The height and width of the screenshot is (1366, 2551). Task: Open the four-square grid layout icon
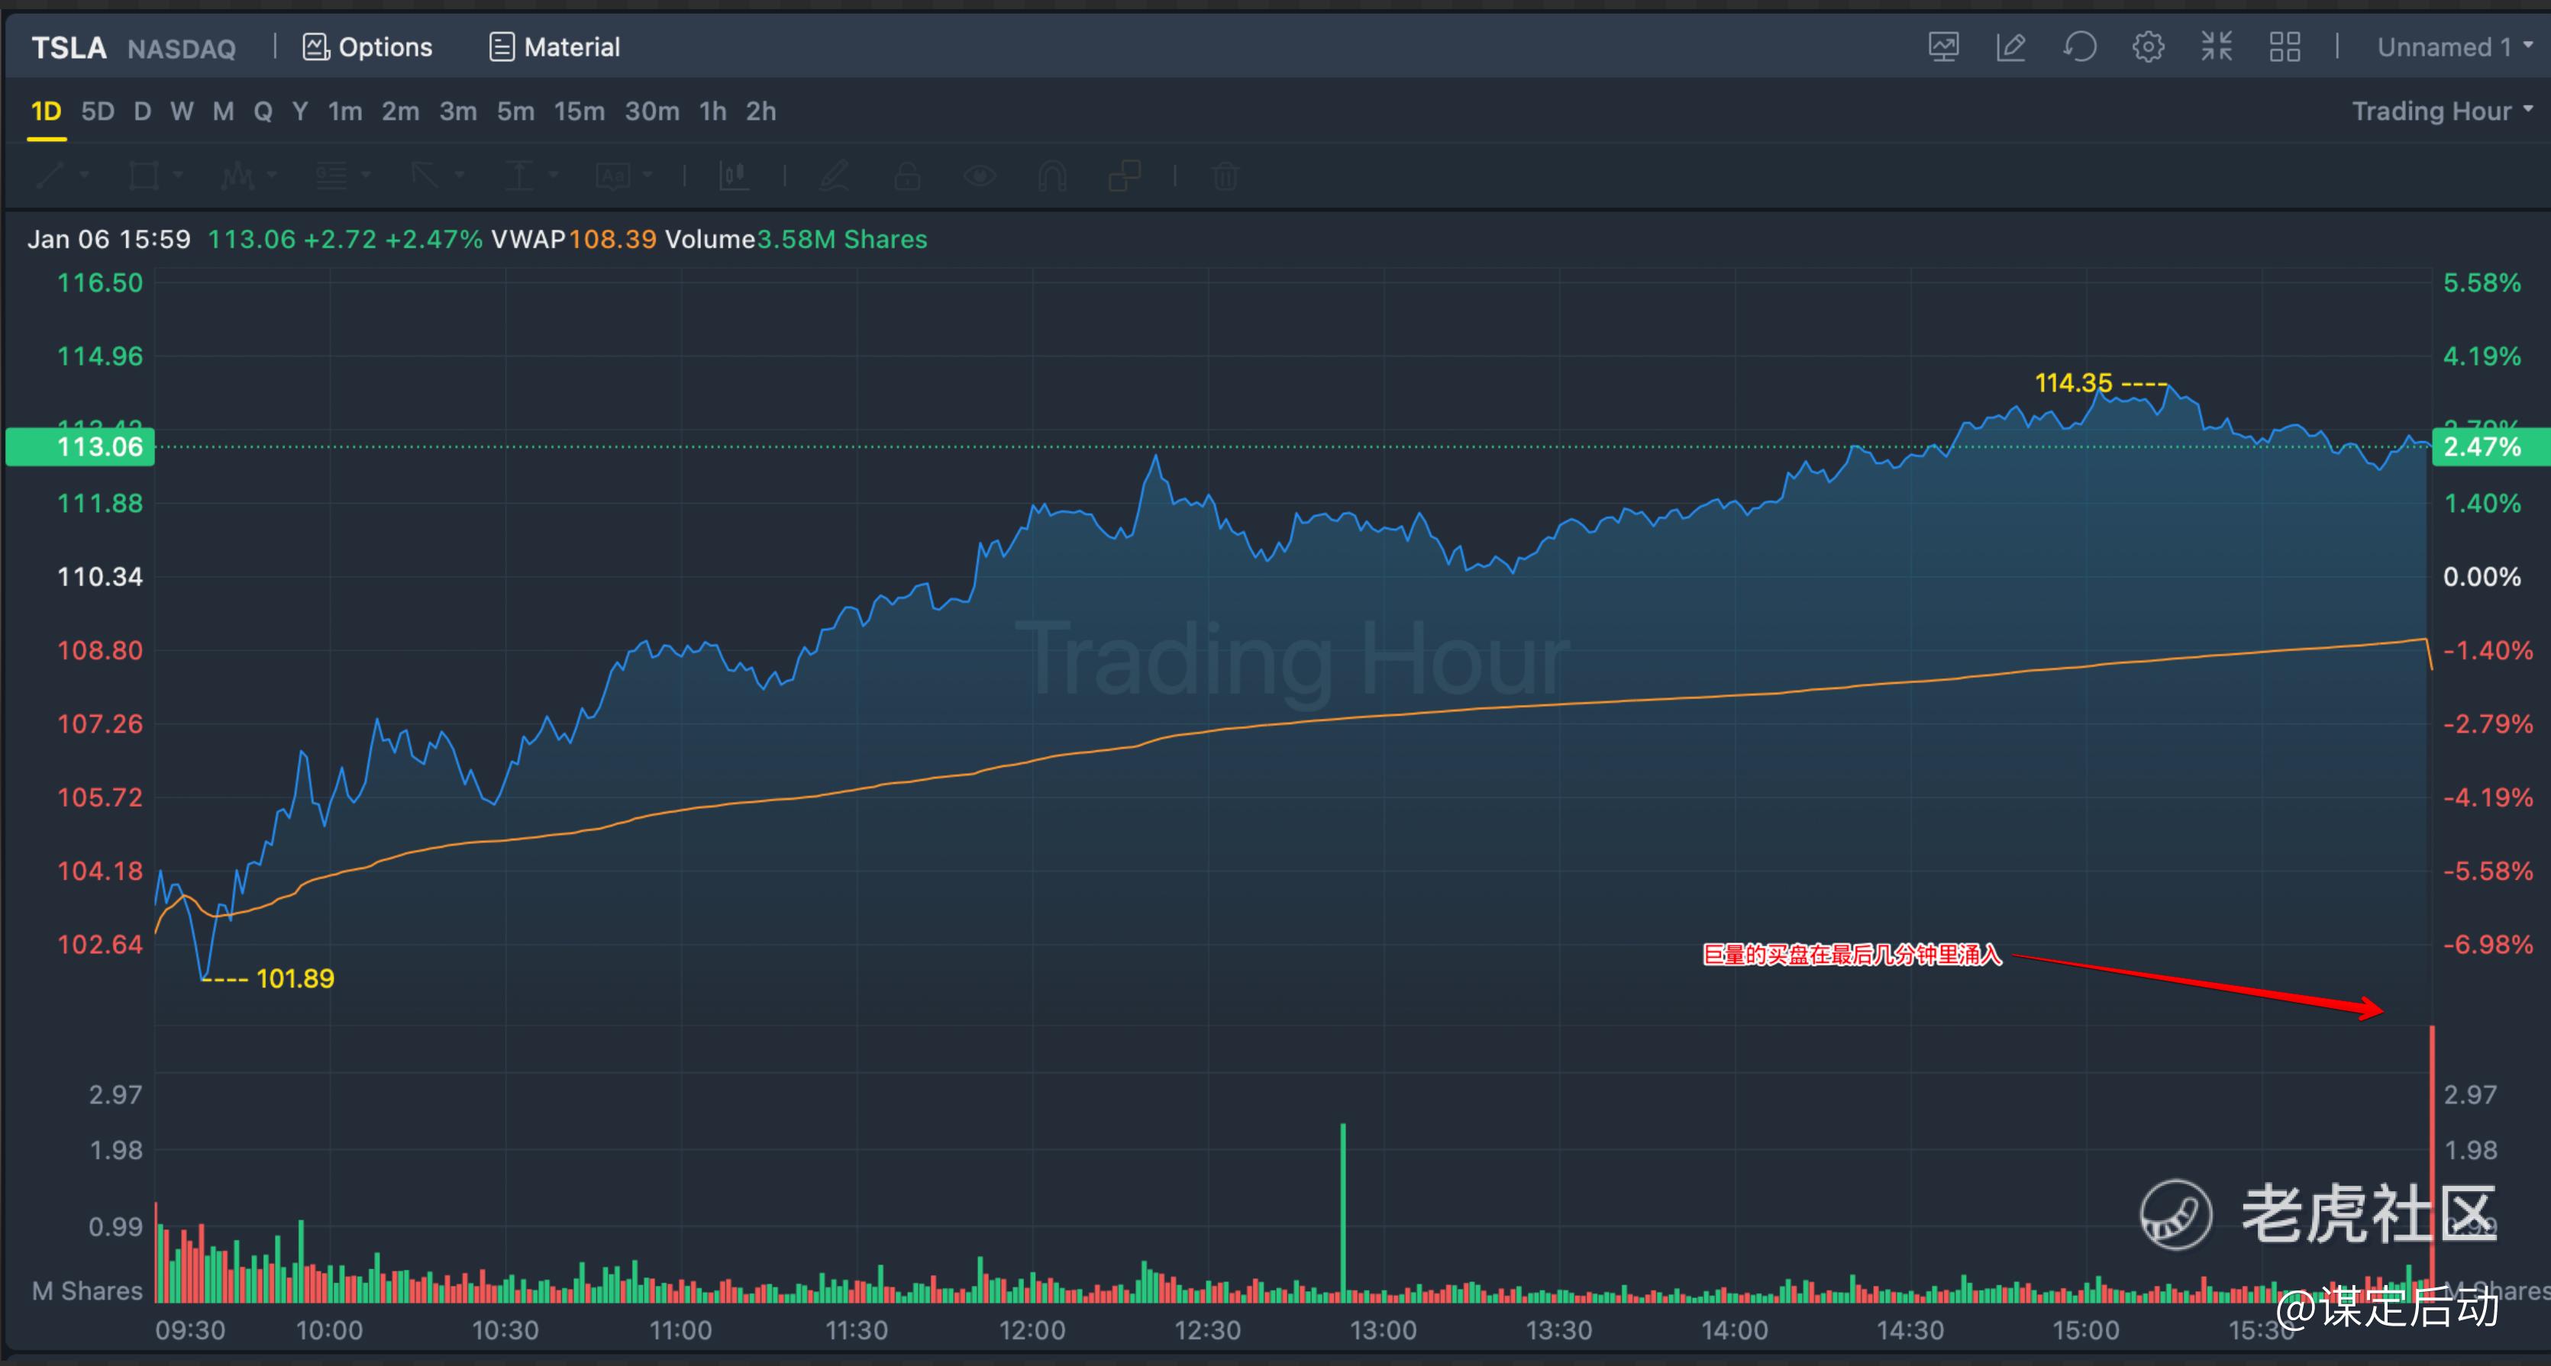coord(2284,47)
